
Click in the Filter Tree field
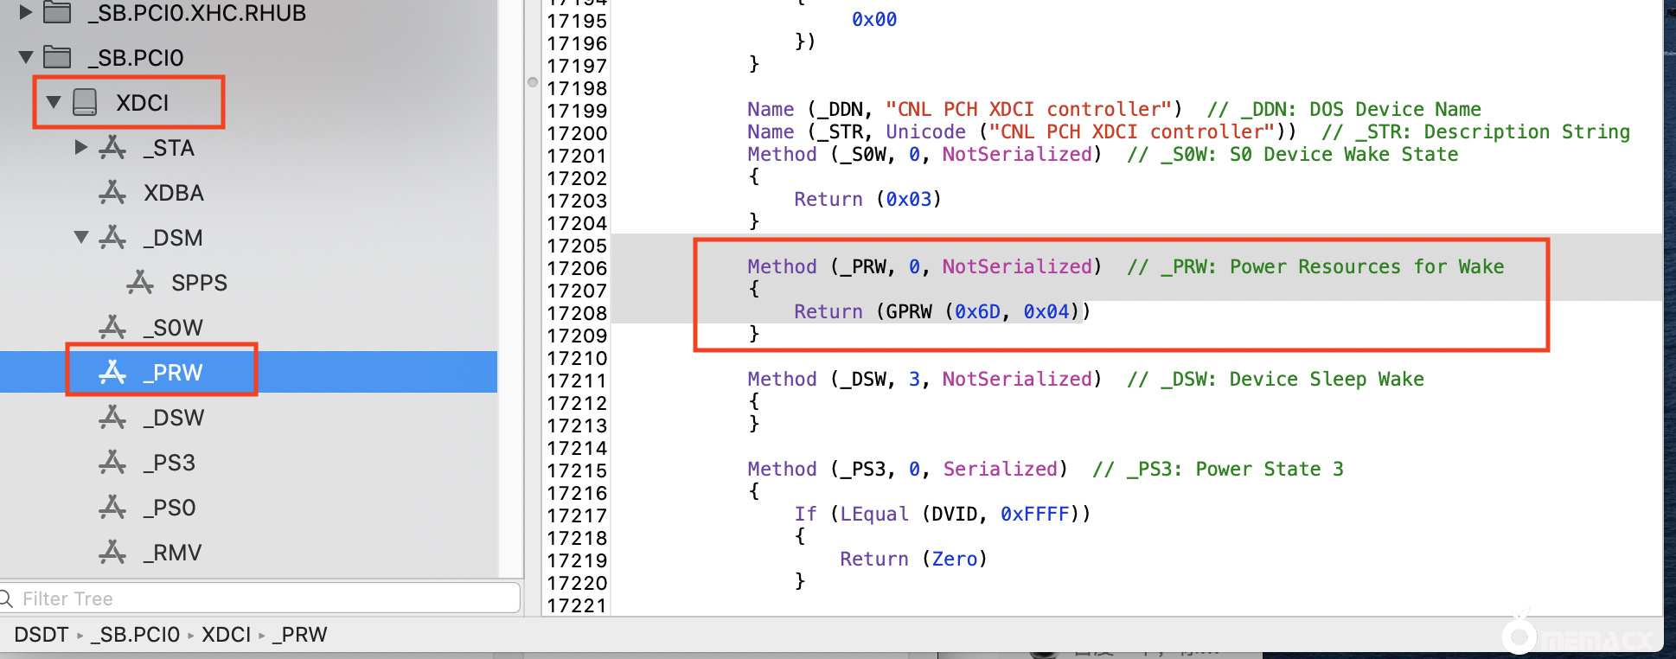coord(259,598)
